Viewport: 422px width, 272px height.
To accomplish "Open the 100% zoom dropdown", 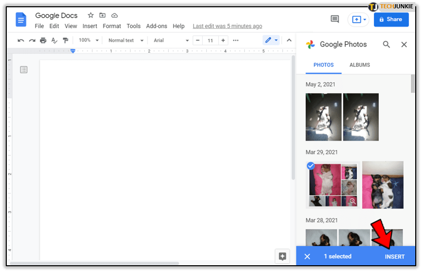I will coord(89,41).
